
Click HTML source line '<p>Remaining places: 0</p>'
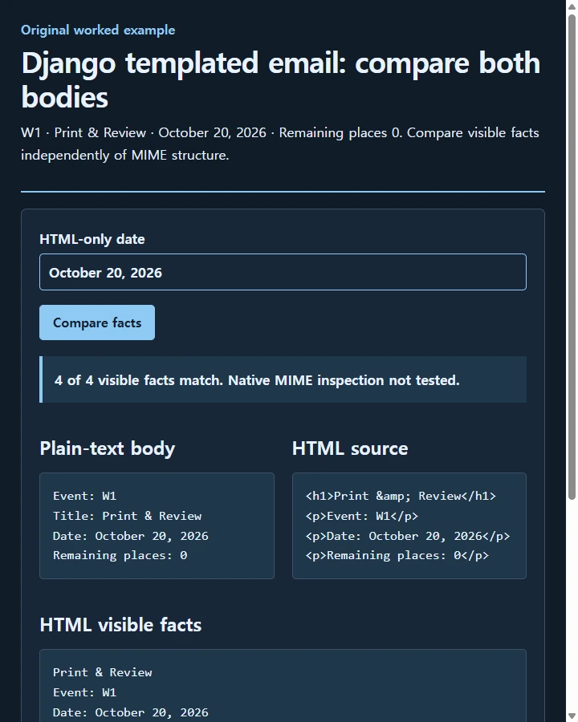tap(397, 555)
